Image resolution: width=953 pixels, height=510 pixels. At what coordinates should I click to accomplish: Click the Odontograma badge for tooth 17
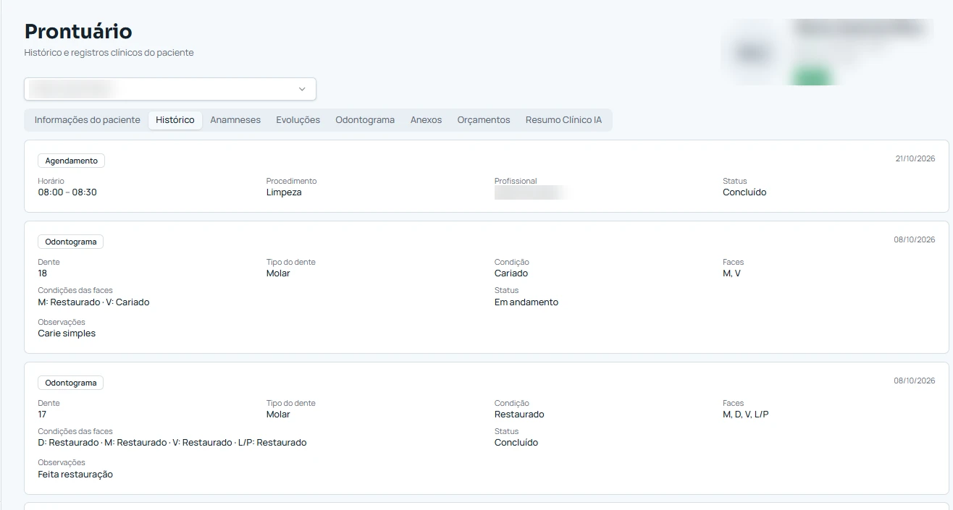(71, 383)
